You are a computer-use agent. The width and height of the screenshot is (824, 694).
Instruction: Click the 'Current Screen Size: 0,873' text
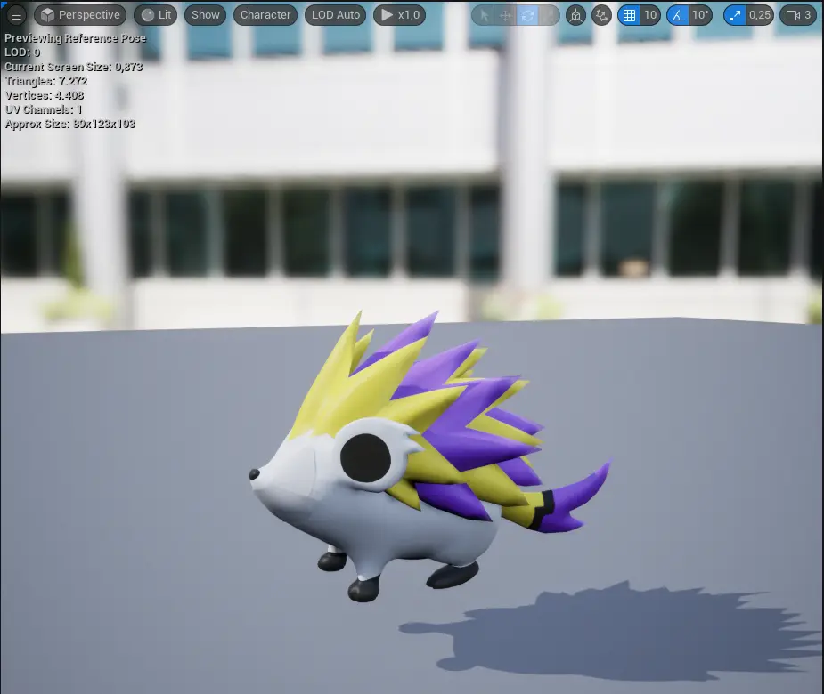pos(74,68)
